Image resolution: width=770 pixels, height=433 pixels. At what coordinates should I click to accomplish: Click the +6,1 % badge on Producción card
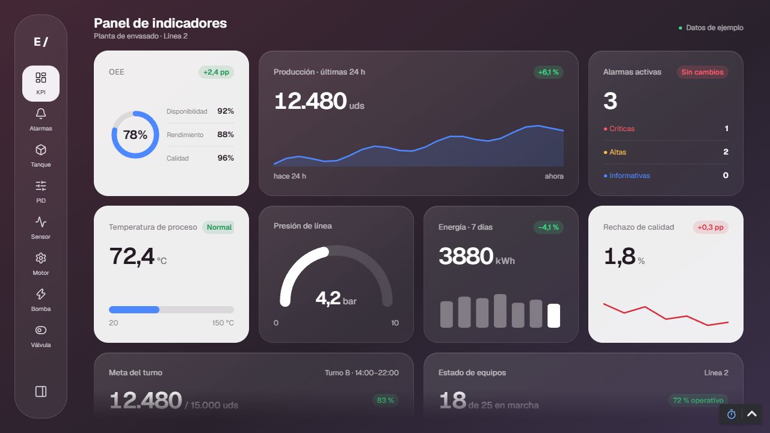point(549,72)
